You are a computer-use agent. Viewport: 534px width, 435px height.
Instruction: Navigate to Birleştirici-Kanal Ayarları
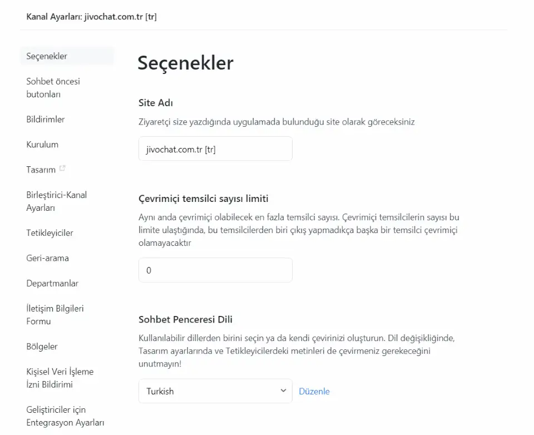click(56, 201)
